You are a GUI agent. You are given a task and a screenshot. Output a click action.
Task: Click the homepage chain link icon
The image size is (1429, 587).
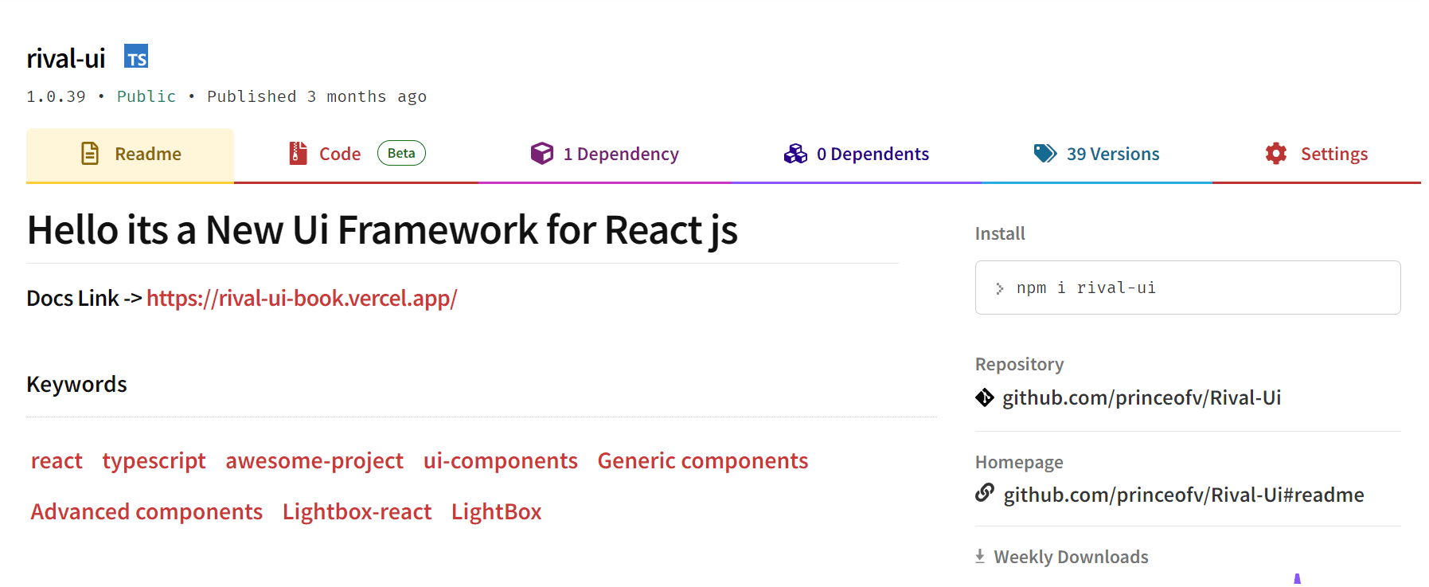click(985, 493)
